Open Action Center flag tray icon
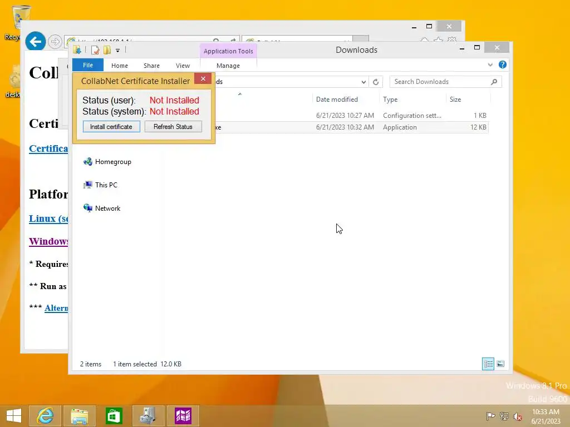Image resolution: width=570 pixels, height=427 pixels. point(490,416)
